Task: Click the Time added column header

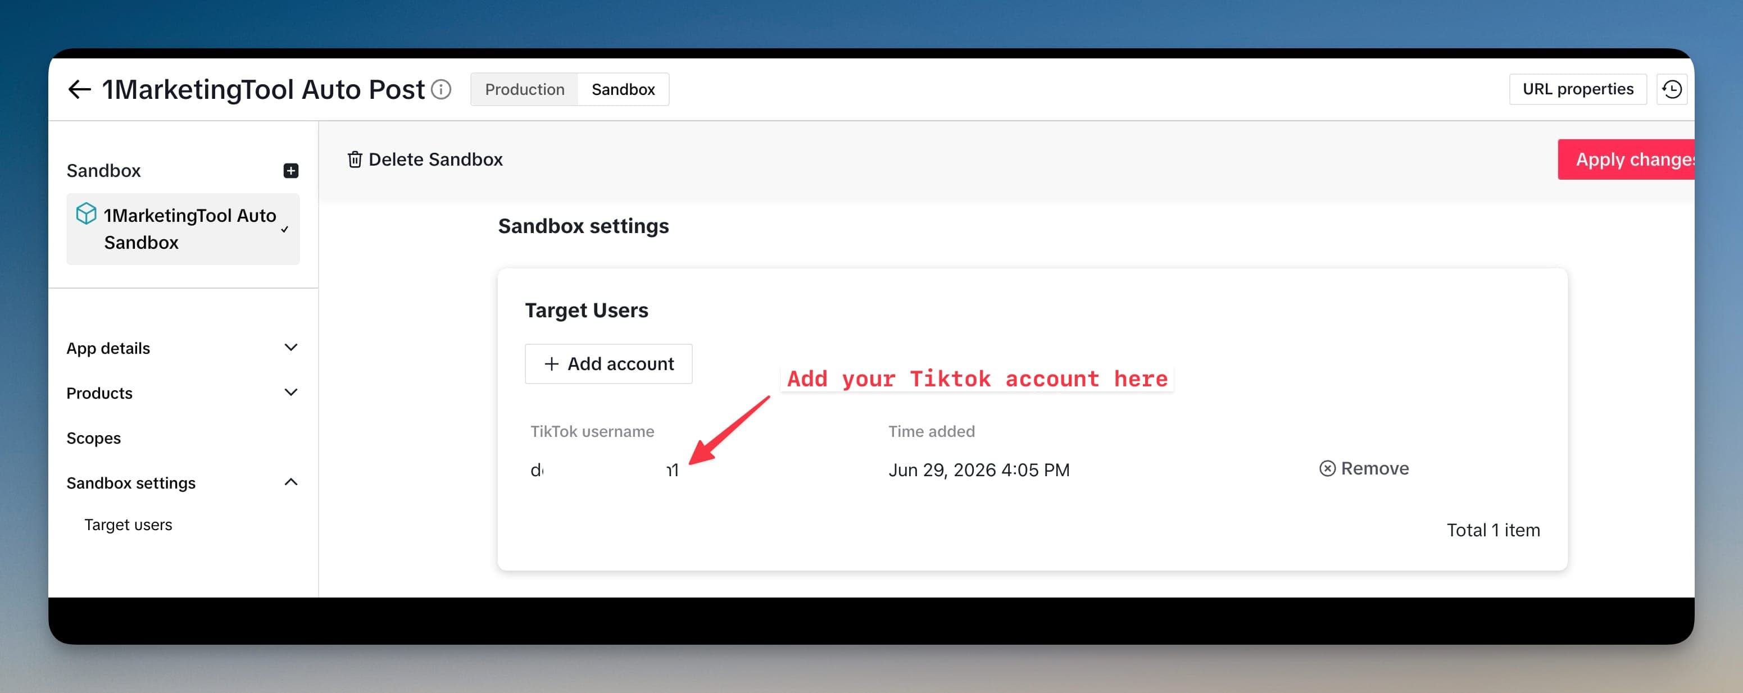Action: (x=931, y=431)
